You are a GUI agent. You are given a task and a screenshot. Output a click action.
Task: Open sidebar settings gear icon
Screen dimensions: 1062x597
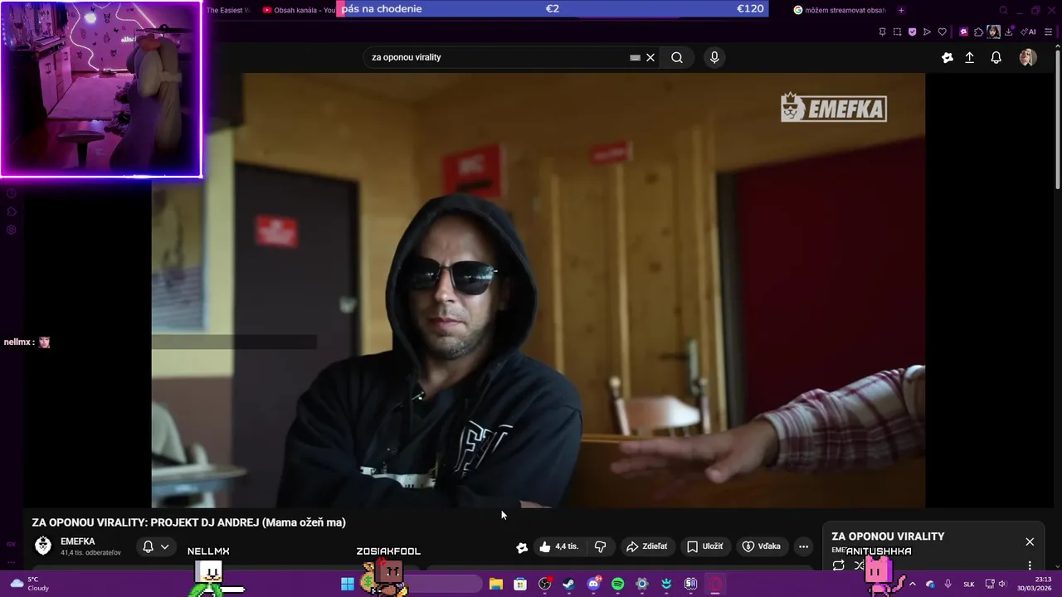[x=12, y=230]
